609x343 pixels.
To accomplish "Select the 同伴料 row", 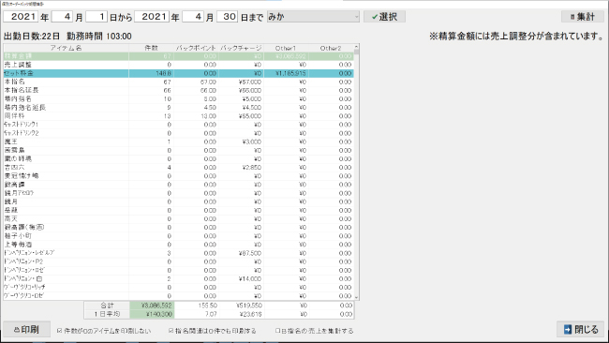I will pos(179,116).
